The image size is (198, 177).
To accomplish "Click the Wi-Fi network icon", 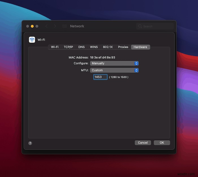I will click(32, 40).
